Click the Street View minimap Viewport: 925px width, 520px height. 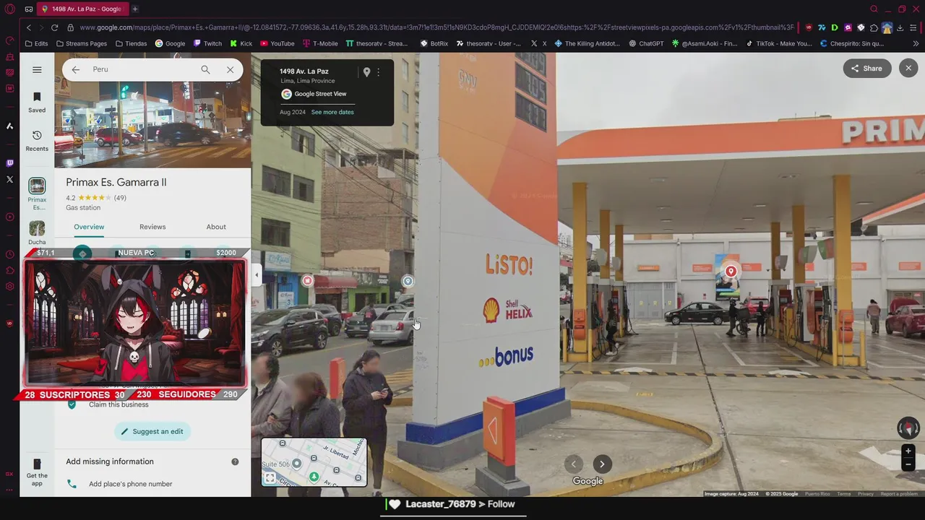(314, 462)
